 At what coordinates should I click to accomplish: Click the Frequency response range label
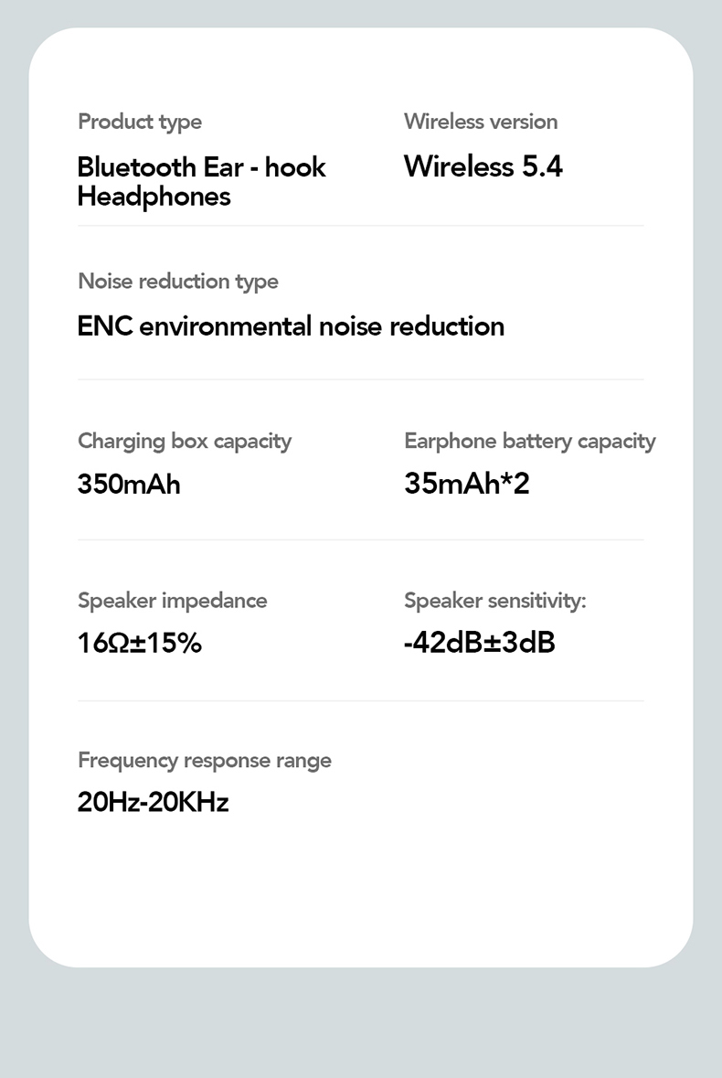[205, 761]
